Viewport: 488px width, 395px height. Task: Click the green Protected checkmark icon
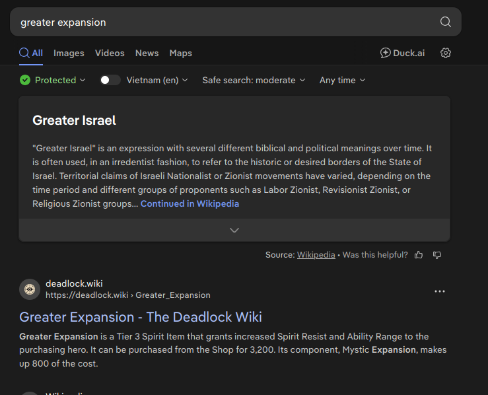point(25,80)
